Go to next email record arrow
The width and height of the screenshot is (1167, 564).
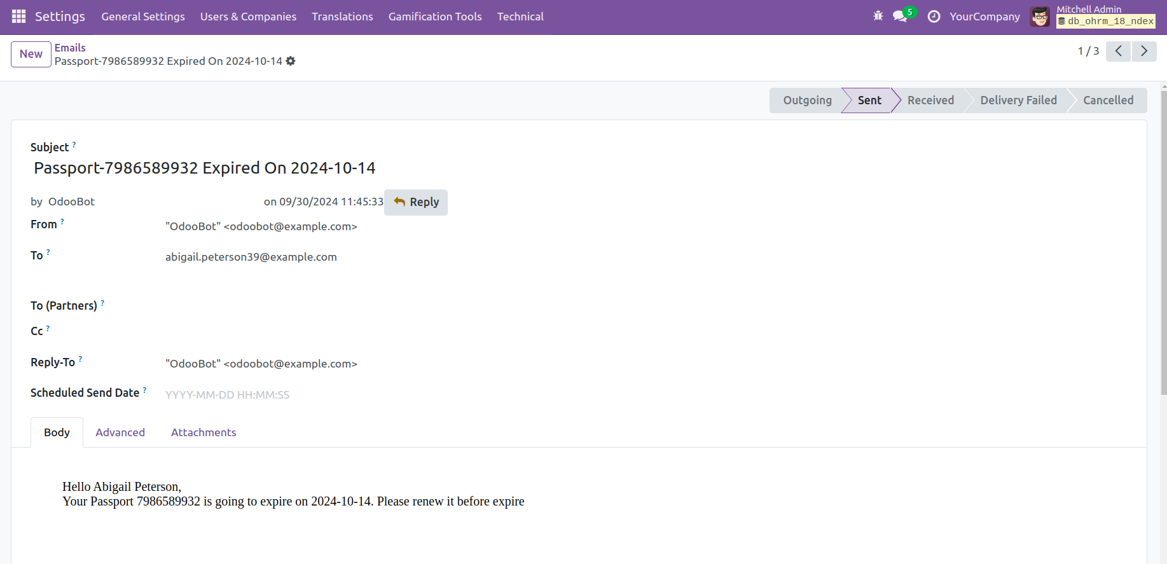pyautogui.click(x=1143, y=51)
